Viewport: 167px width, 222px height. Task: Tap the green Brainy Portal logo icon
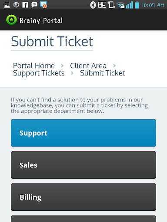click(x=11, y=20)
